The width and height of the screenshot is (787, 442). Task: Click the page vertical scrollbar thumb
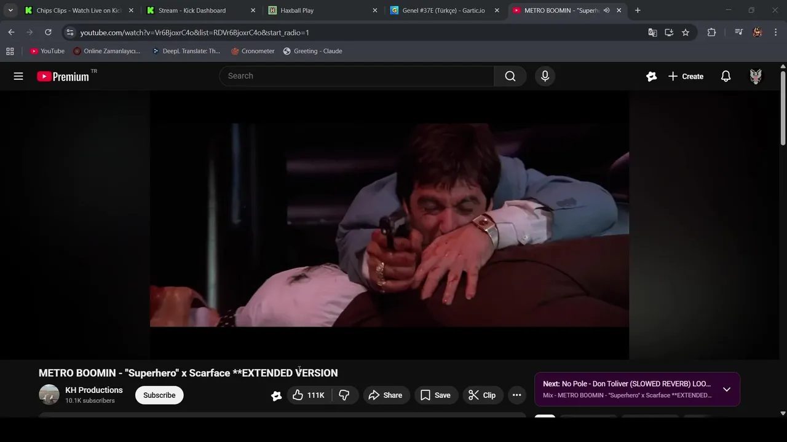(783, 108)
